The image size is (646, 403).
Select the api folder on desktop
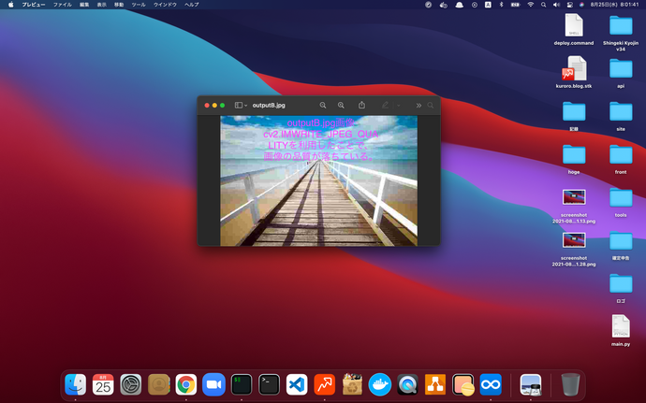[x=621, y=73]
